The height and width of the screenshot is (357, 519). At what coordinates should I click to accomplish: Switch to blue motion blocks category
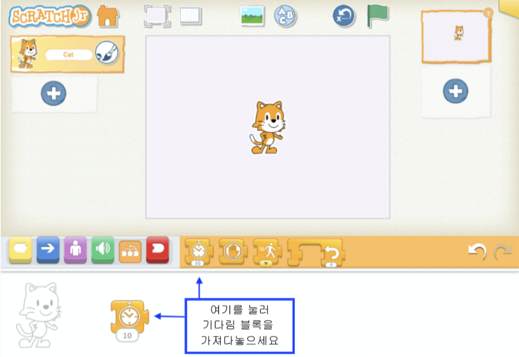(48, 250)
